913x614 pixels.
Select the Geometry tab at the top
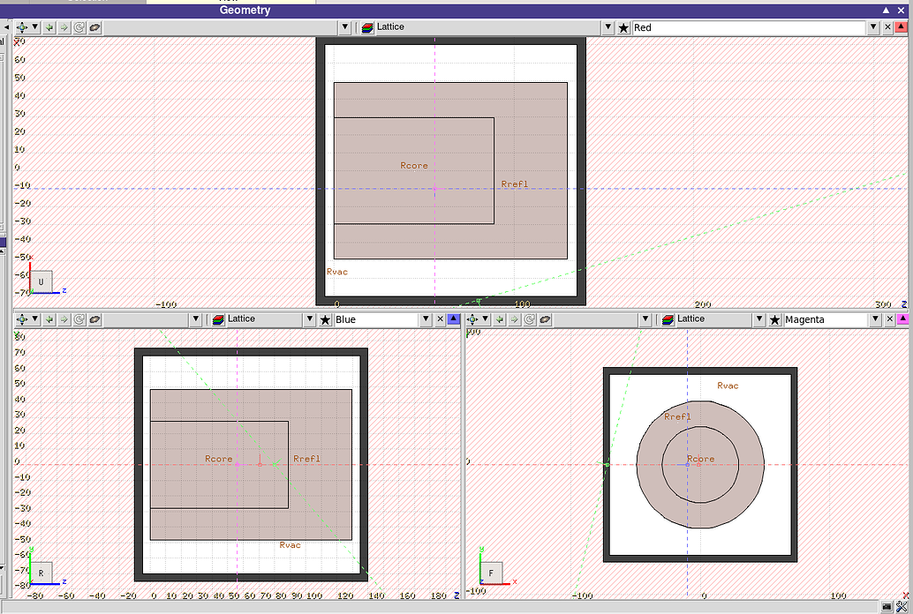[x=245, y=10]
